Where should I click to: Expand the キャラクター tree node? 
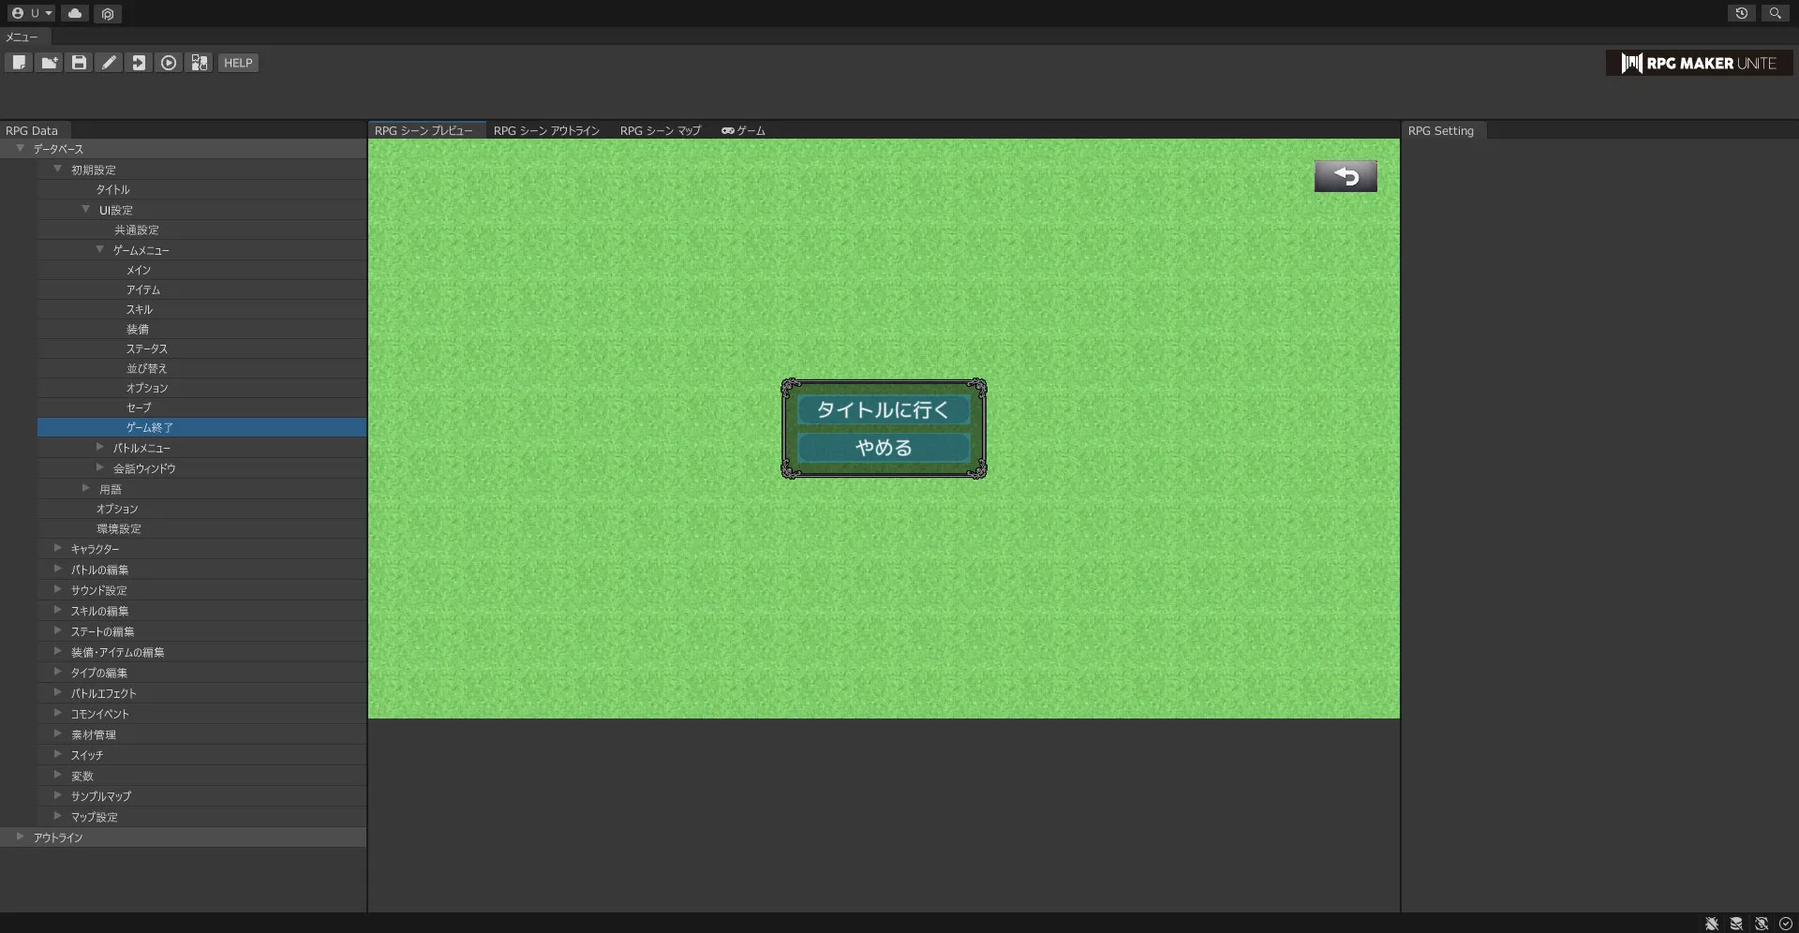click(x=58, y=548)
